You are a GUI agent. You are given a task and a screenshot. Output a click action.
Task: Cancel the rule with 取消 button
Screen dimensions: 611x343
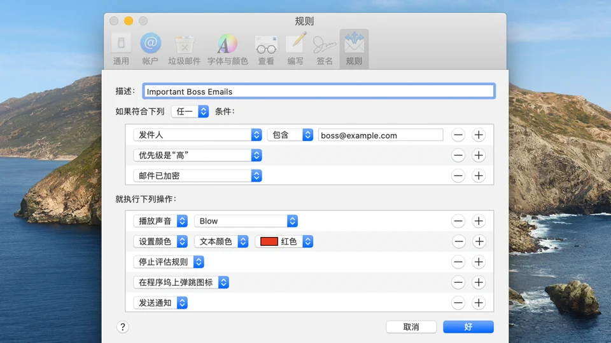tap(411, 326)
